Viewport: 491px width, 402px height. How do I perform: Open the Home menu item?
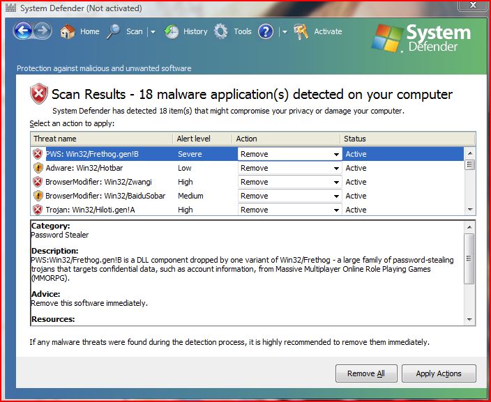[89, 31]
